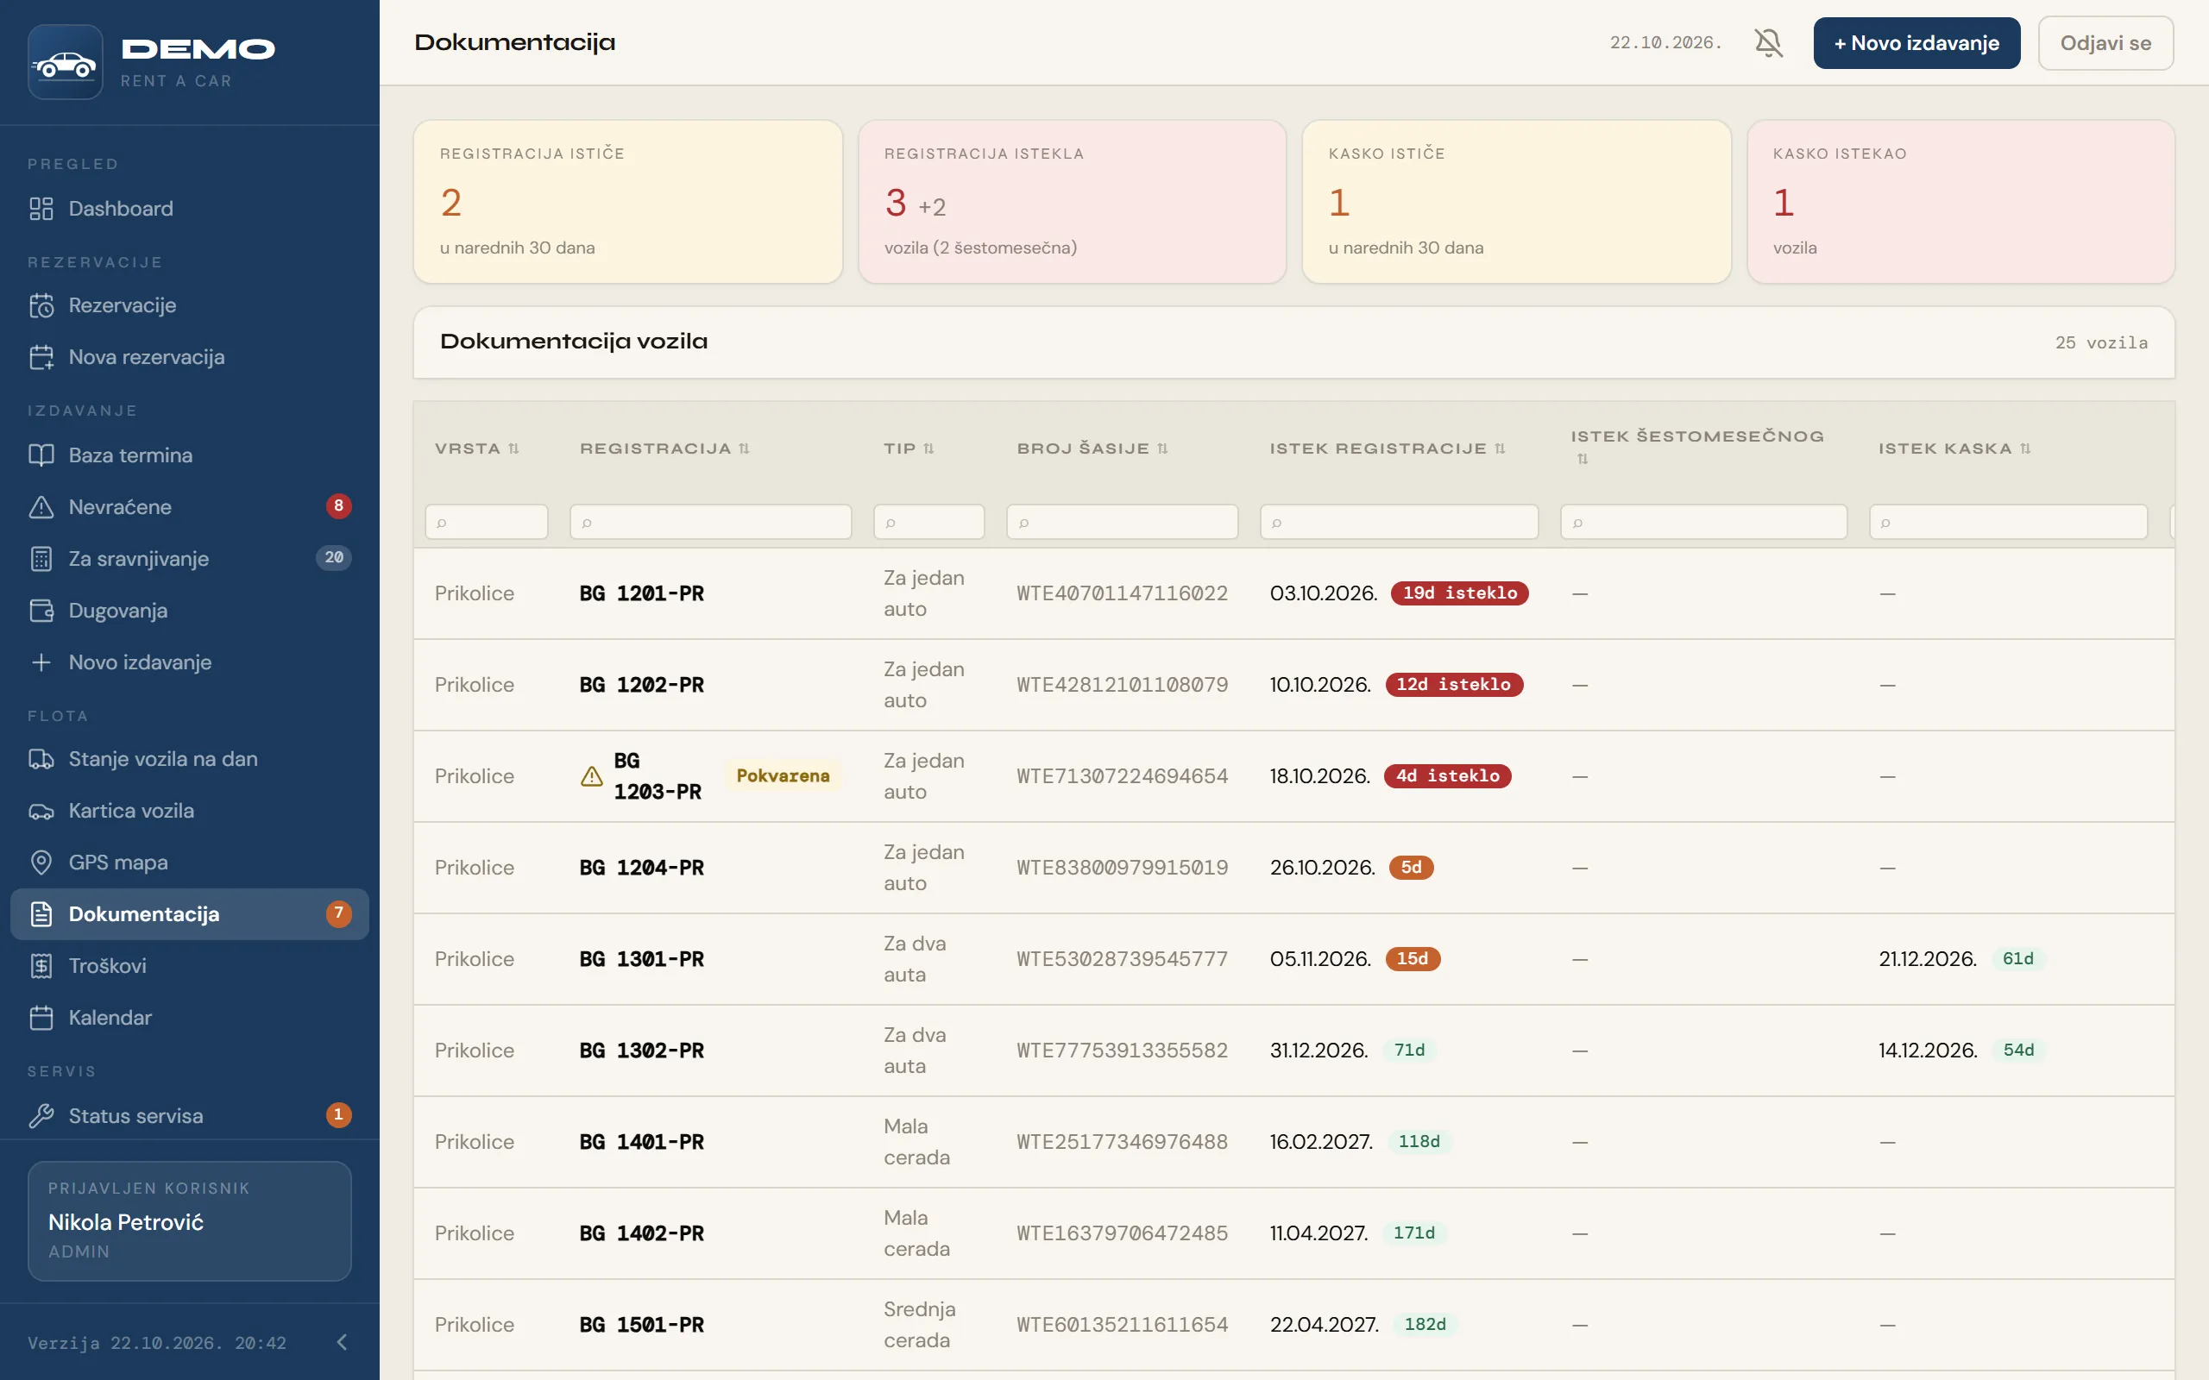Viewport: 2209px width, 1380px height.
Task: Open the Registracija ističe summary card
Action: click(x=628, y=202)
